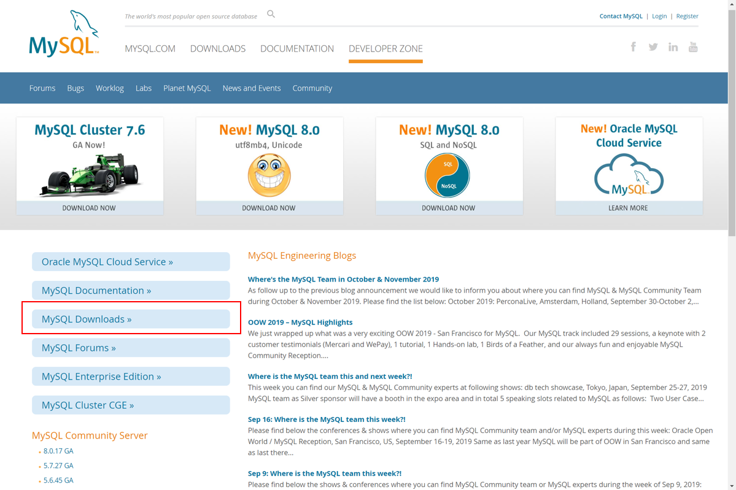
Task: Open the MySQL Enterprise Edition » button
Action: click(131, 376)
